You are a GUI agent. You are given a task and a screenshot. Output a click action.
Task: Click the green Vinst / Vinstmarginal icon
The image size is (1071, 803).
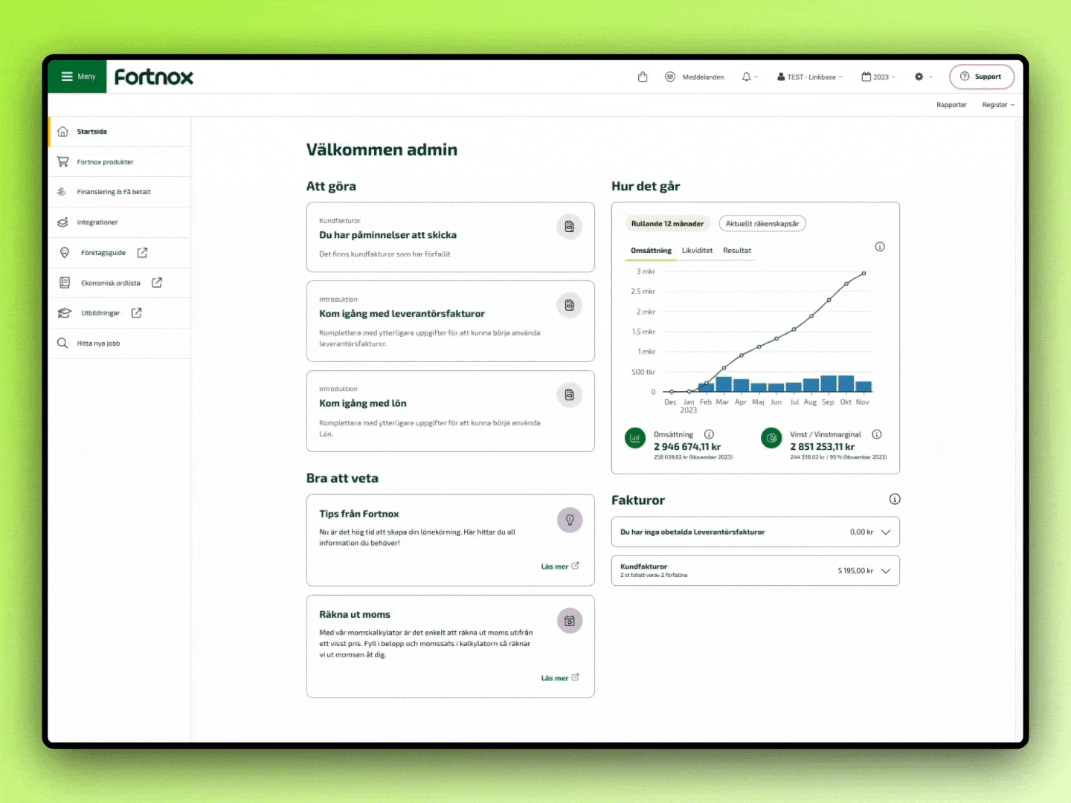[x=772, y=439]
